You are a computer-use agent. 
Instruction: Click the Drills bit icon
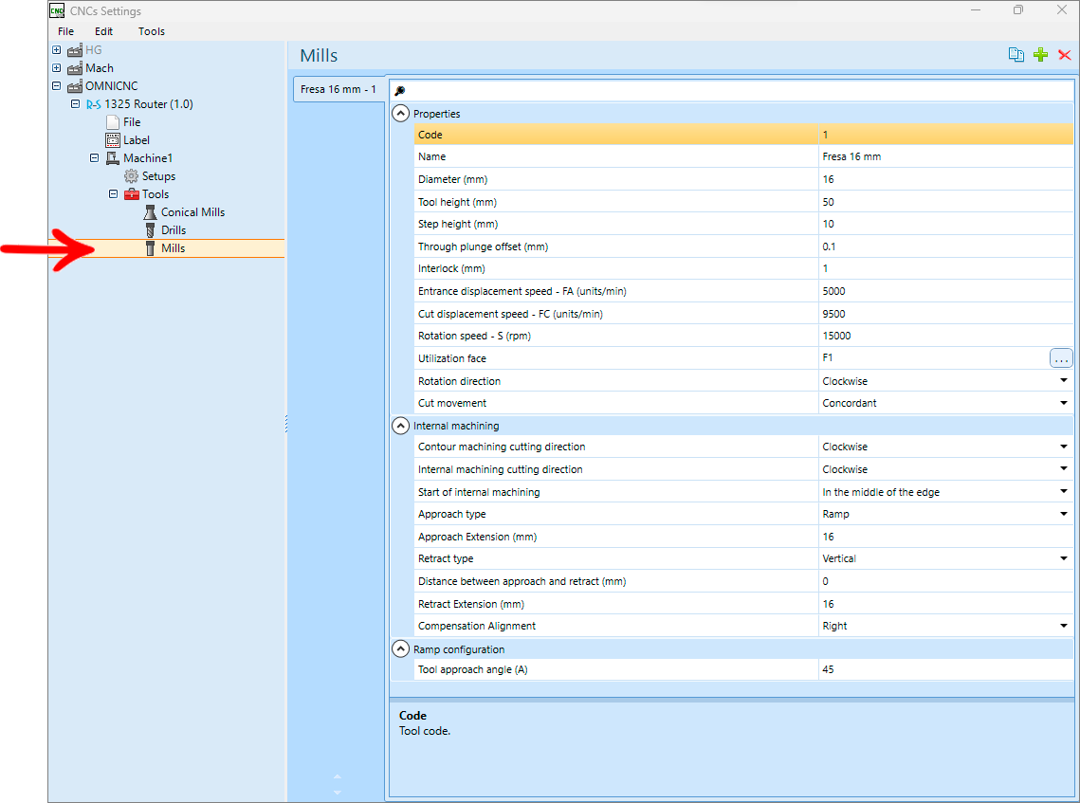tap(150, 230)
